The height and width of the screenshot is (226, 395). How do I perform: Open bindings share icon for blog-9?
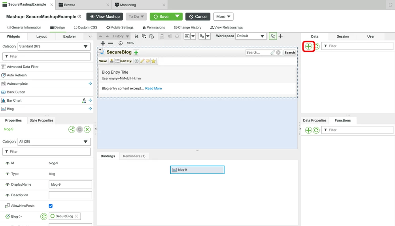(72, 130)
